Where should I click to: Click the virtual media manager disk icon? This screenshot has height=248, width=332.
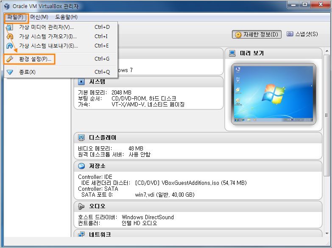pos(10,27)
